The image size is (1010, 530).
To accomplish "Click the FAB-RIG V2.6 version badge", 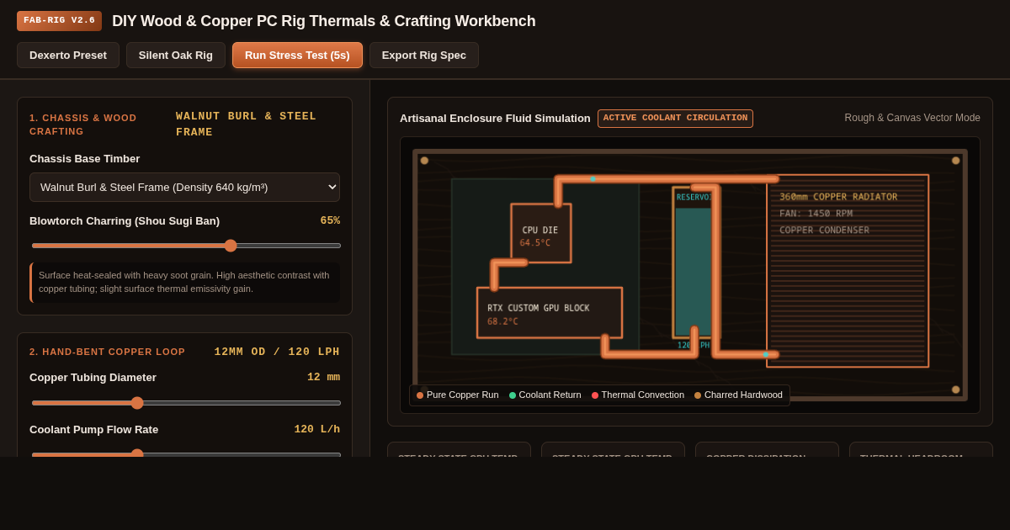I will coord(59,21).
